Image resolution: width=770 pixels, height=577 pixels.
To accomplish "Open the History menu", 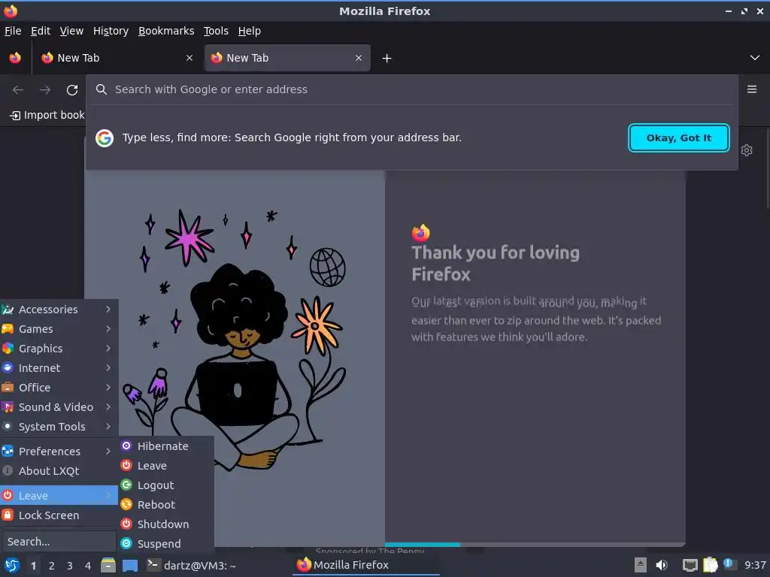I will (111, 31).
